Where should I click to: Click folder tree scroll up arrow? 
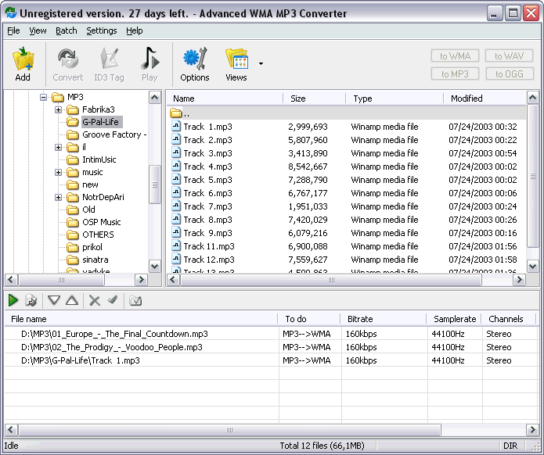[155, 98]
